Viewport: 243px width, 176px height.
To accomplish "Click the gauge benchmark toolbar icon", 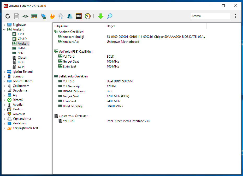I will (88, 16).
